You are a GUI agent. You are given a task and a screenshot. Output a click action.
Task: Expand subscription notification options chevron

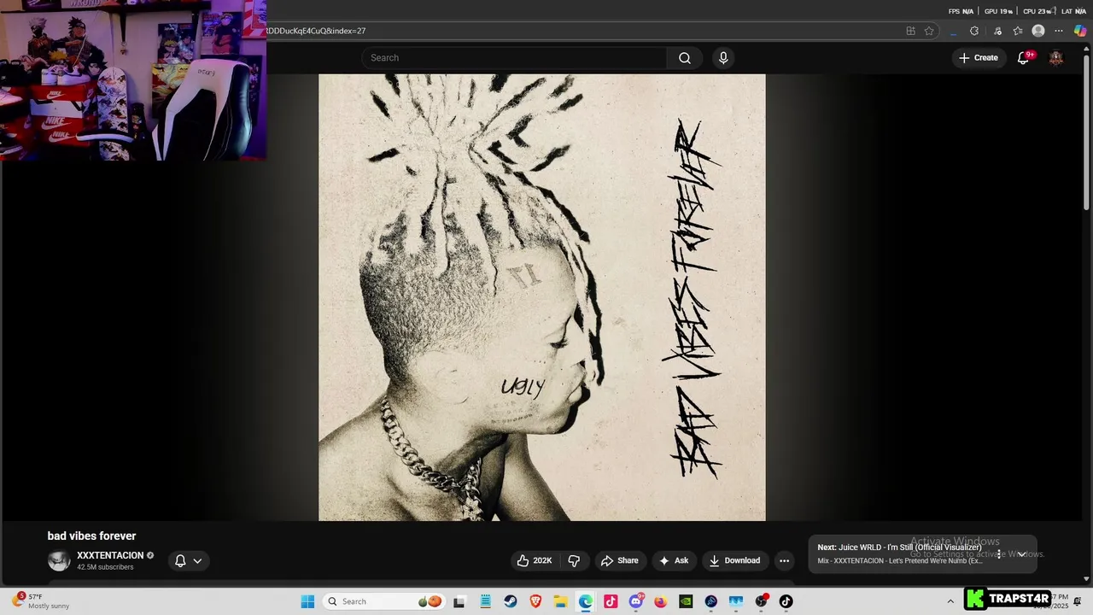click(197, 561)
